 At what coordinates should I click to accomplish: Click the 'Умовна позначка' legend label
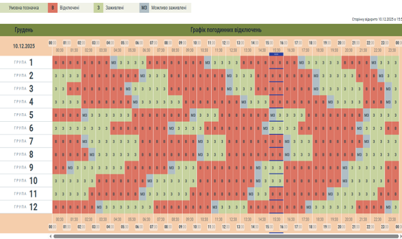[22, 8]
